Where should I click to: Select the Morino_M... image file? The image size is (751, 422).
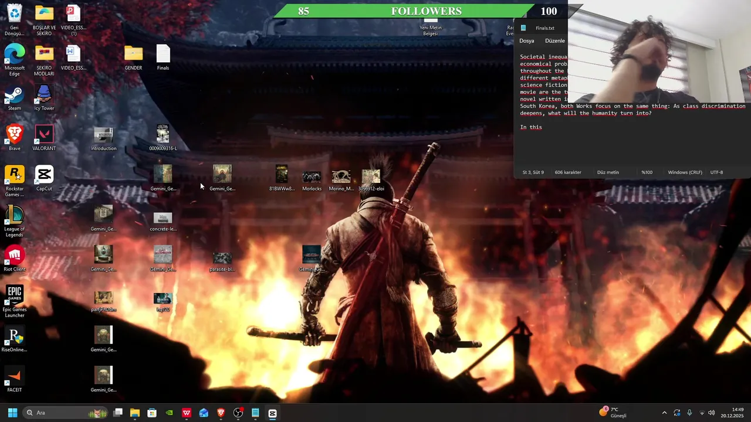(341, 178)
